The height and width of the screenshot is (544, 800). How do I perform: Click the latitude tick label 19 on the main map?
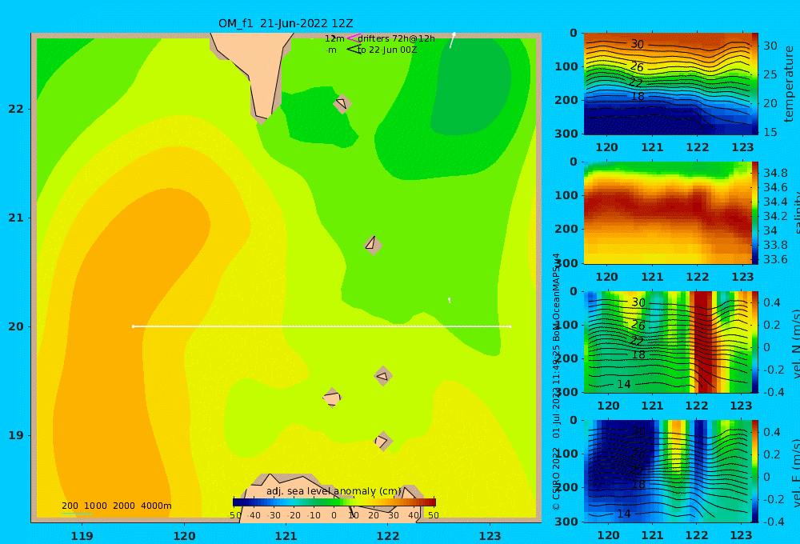[x=16, y=435]
